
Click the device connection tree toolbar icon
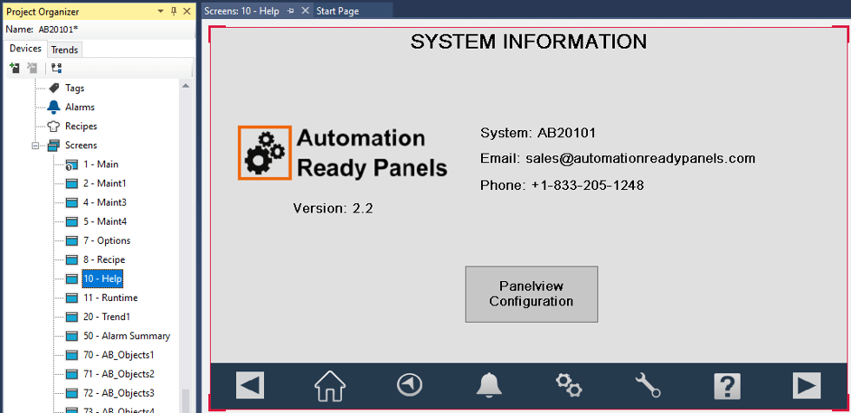pyautogui.click(x=56, y=69)
